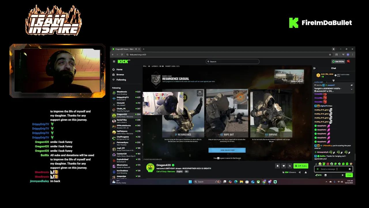Open Chrome profile avatar
This screenshot has height=208, width=369.
pyautogui.click(x=348, y=55)
